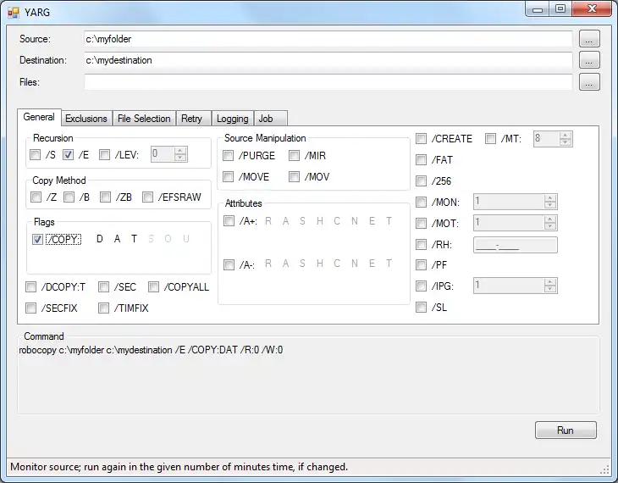Click the /RH: time range field

pos(515,245)
